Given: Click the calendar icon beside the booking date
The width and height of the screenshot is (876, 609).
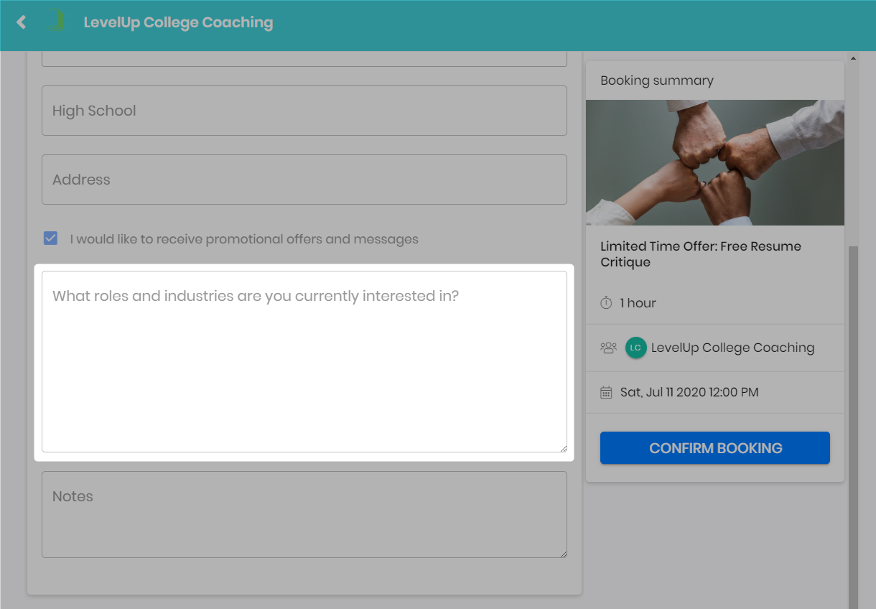Looking at the screenshot, I should [x=606, y=392].
